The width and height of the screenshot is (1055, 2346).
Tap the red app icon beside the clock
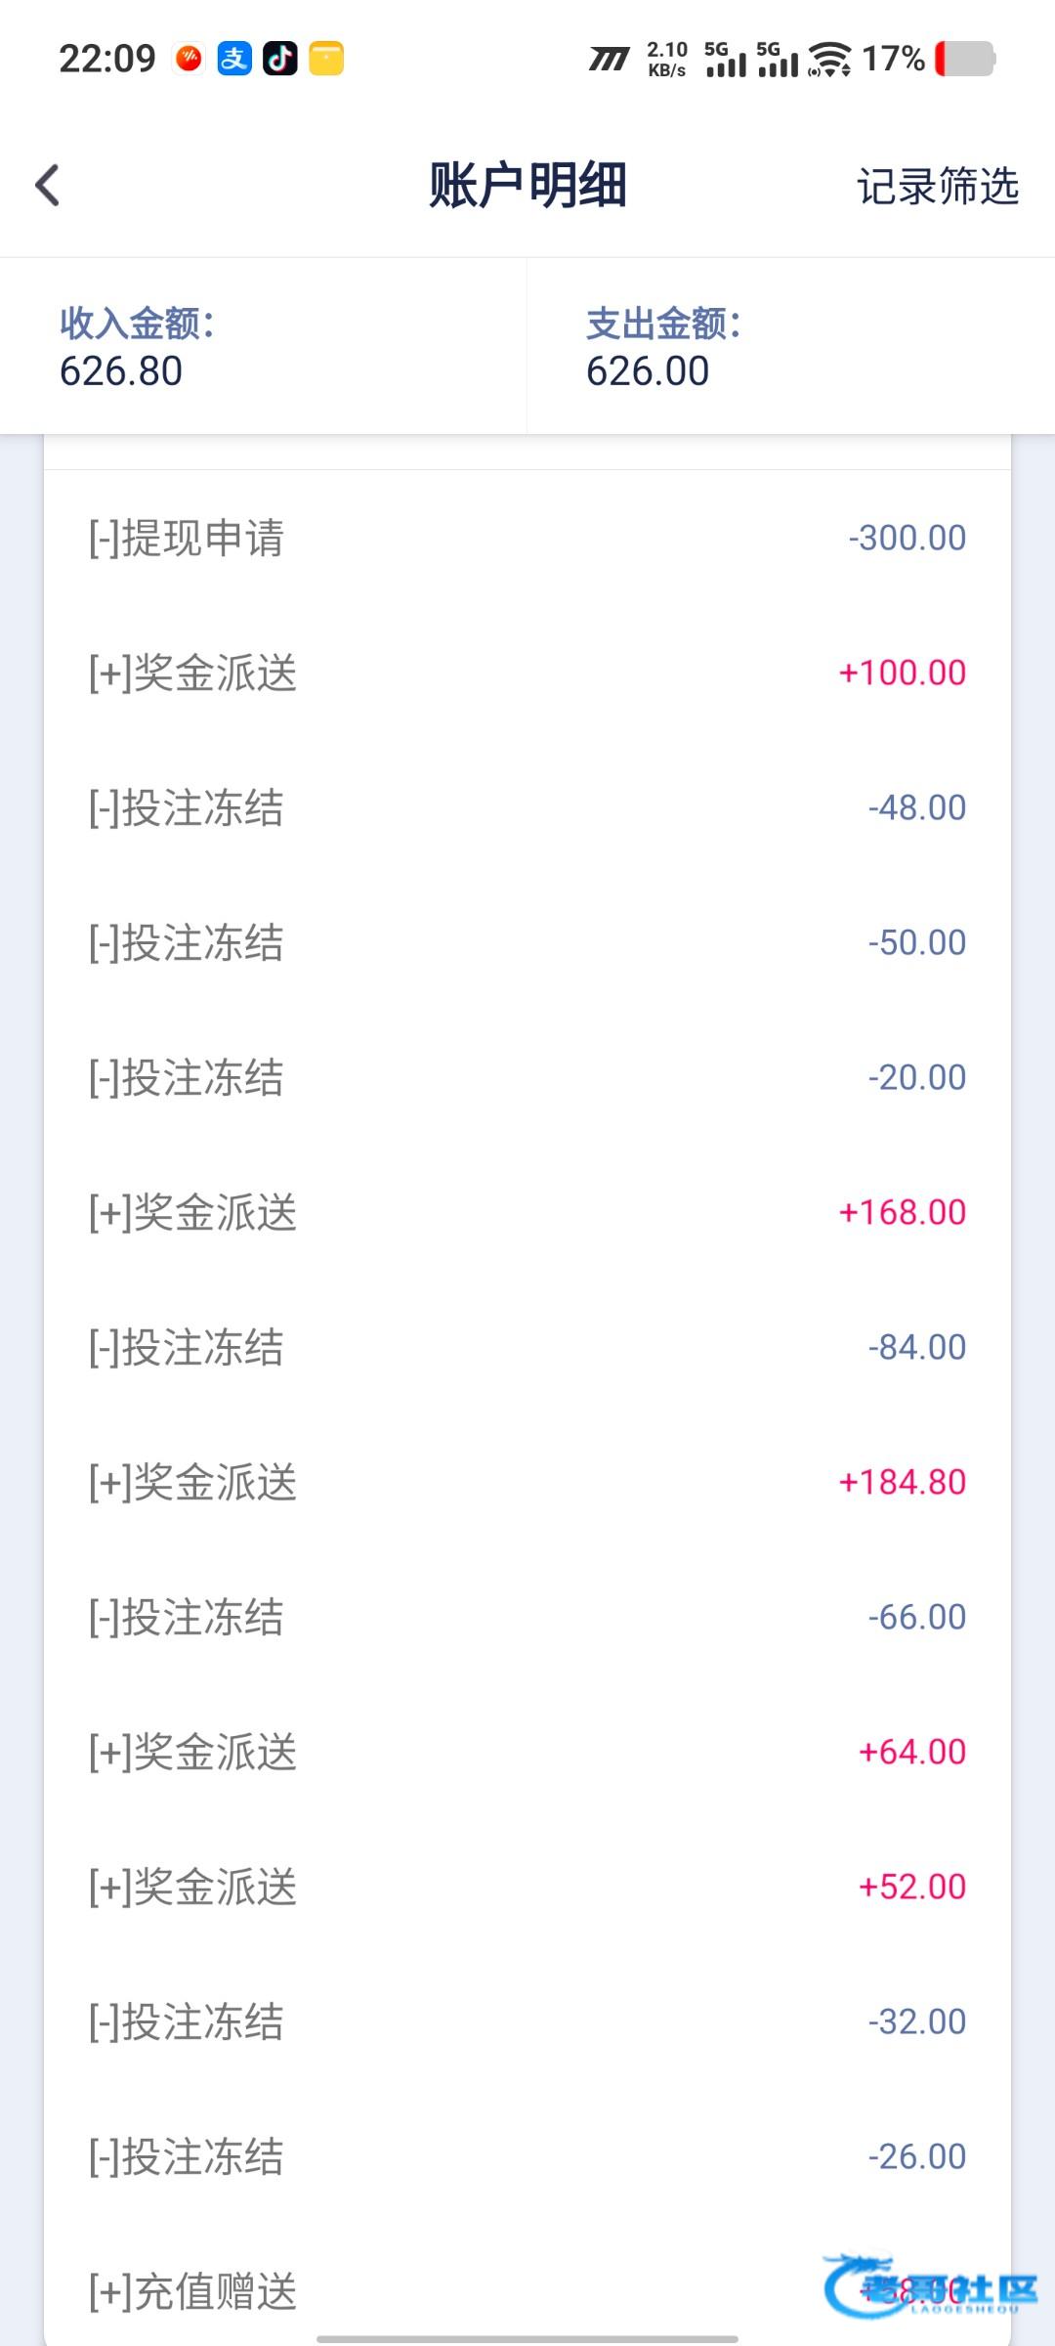click(189, 59)
